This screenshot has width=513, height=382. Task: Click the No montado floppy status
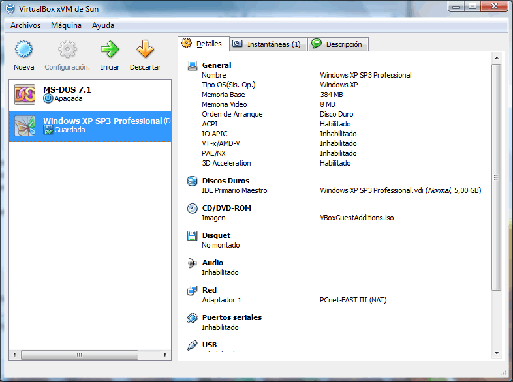click(x=221, y=245)
